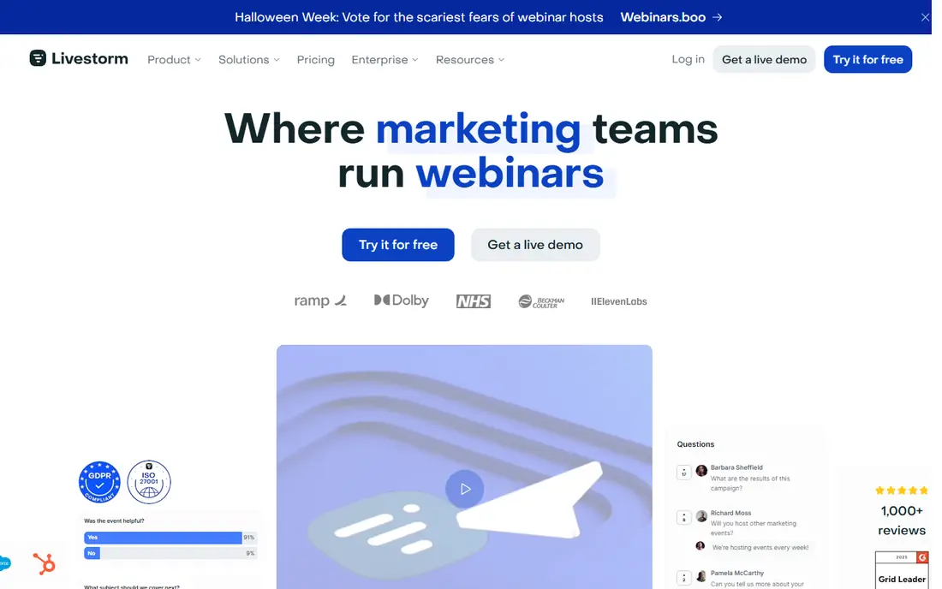Viewport: 942px width, 589px height.
Task: Click the word 'webinars' in the headline
Action: 510,174
